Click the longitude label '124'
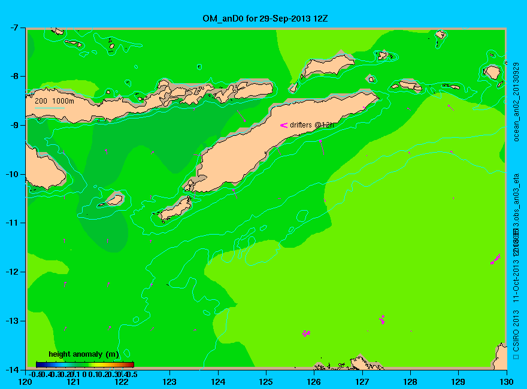This screenshot has height=389, width=527. 218,382
